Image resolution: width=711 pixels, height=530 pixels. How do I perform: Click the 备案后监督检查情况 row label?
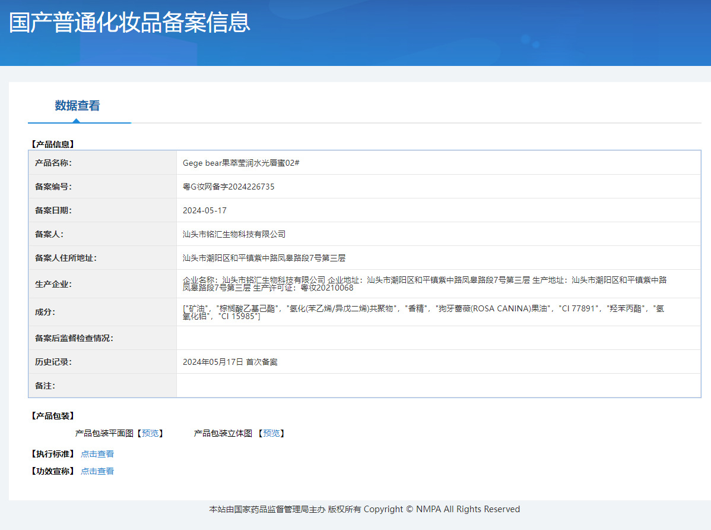pyautogui.click(x=74, y=338)
